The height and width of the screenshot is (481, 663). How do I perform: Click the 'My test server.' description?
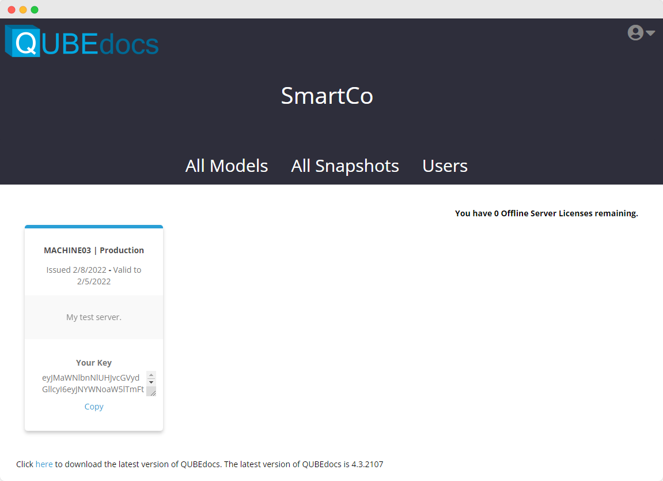click(94, 317)
